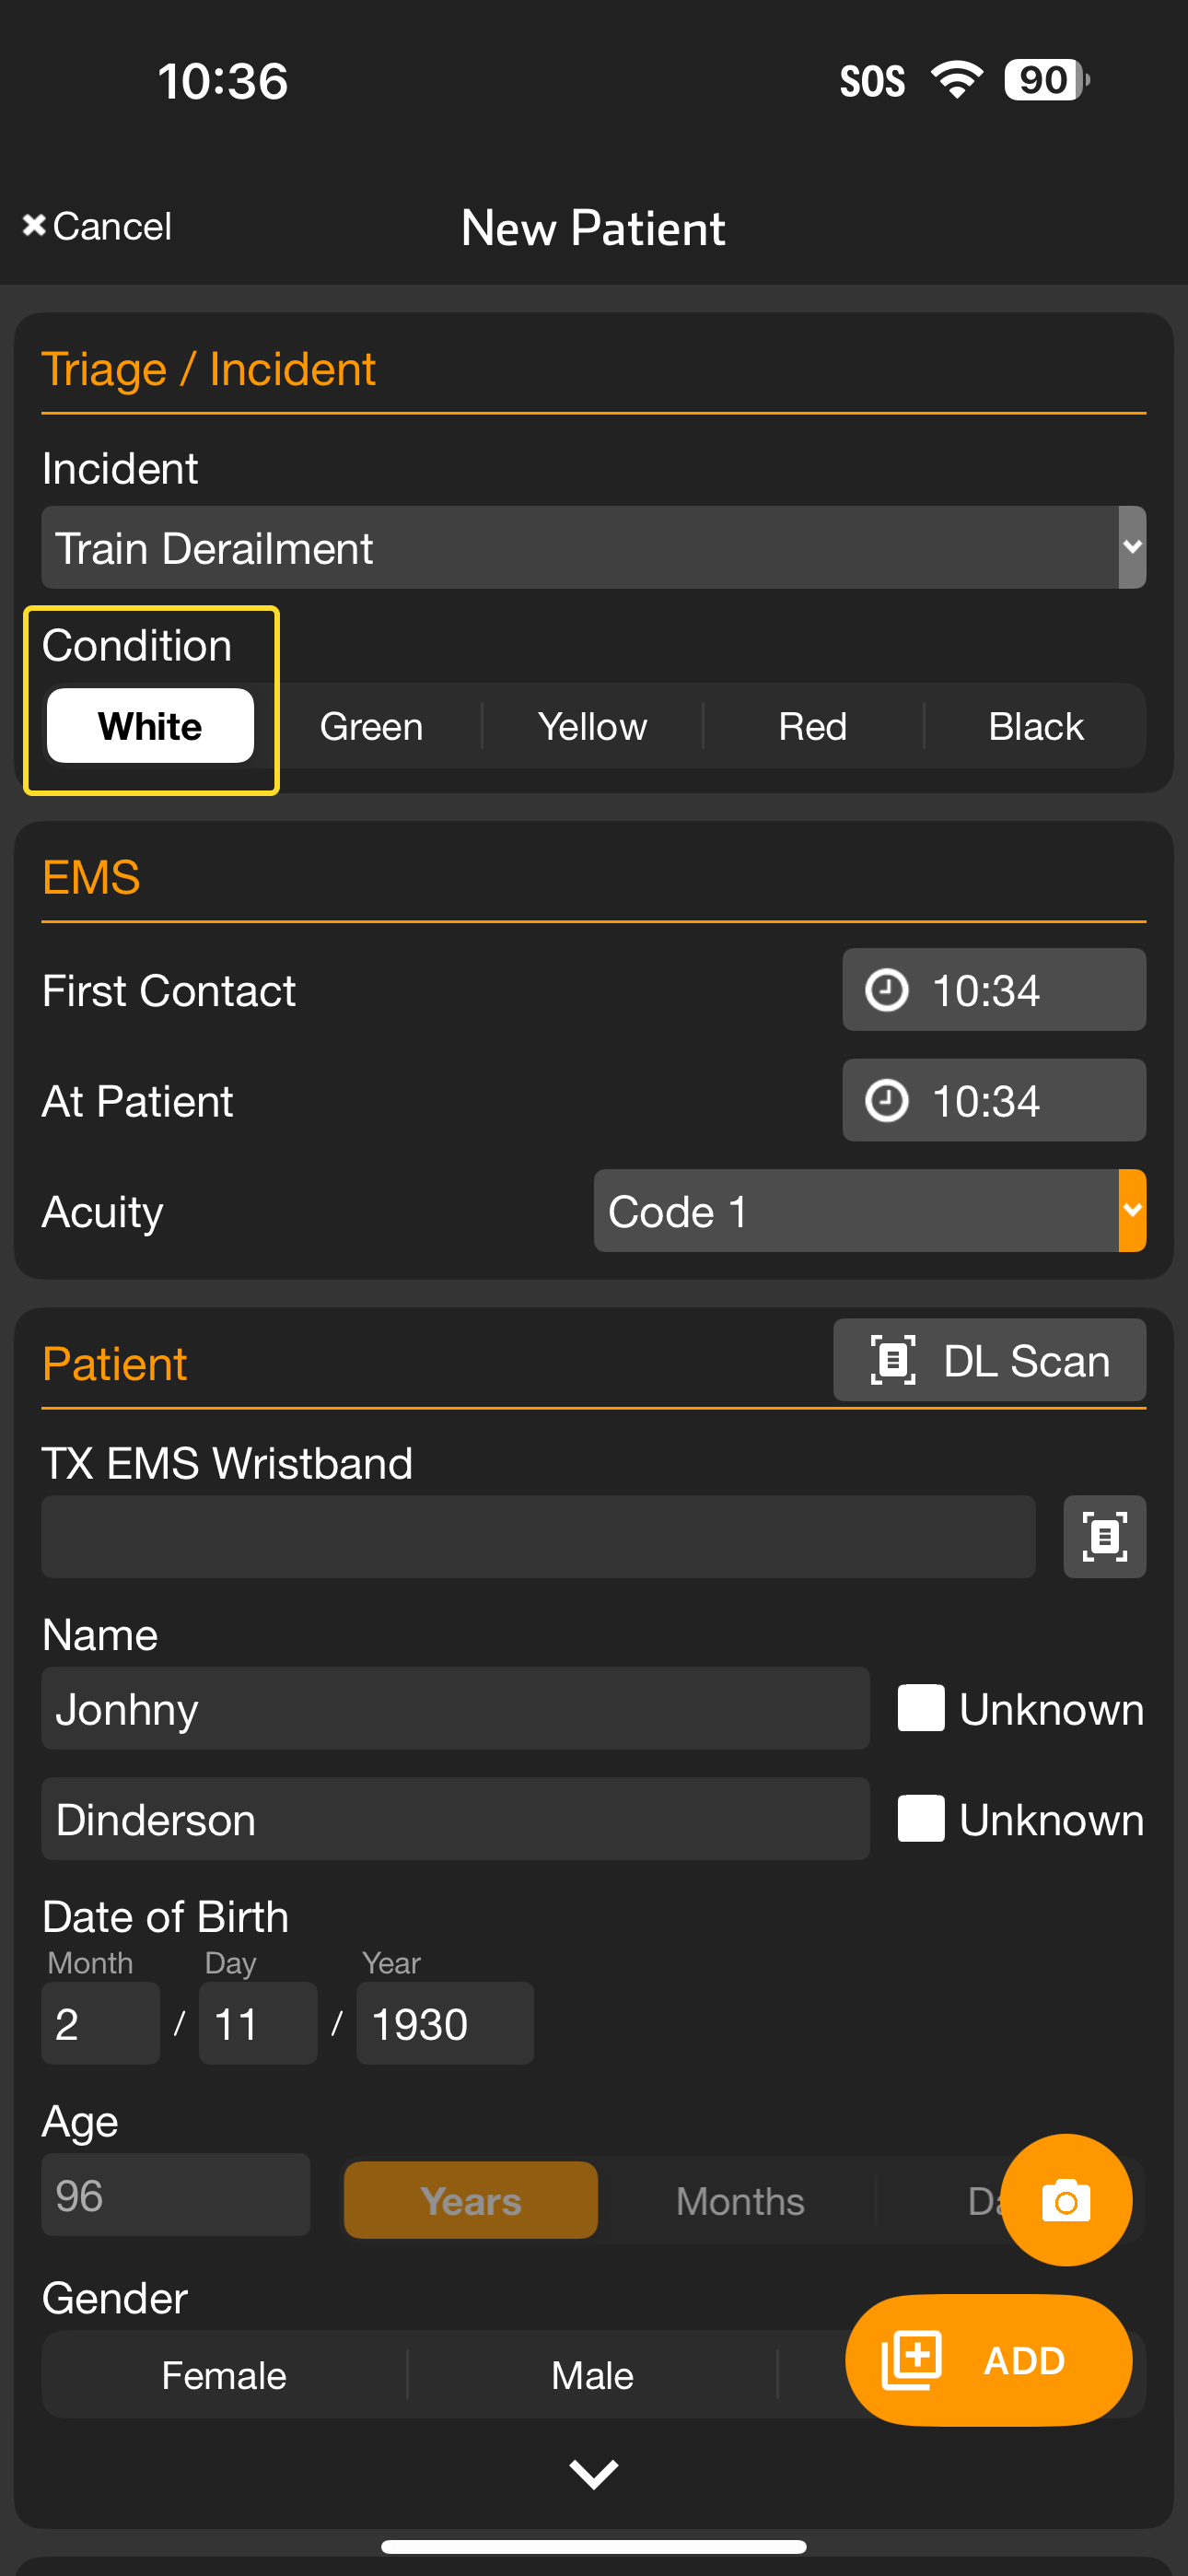The height and width of the screenshot is (2576, 1188).
Task: Choose the Black condition option
Action: pos(1035,727)
